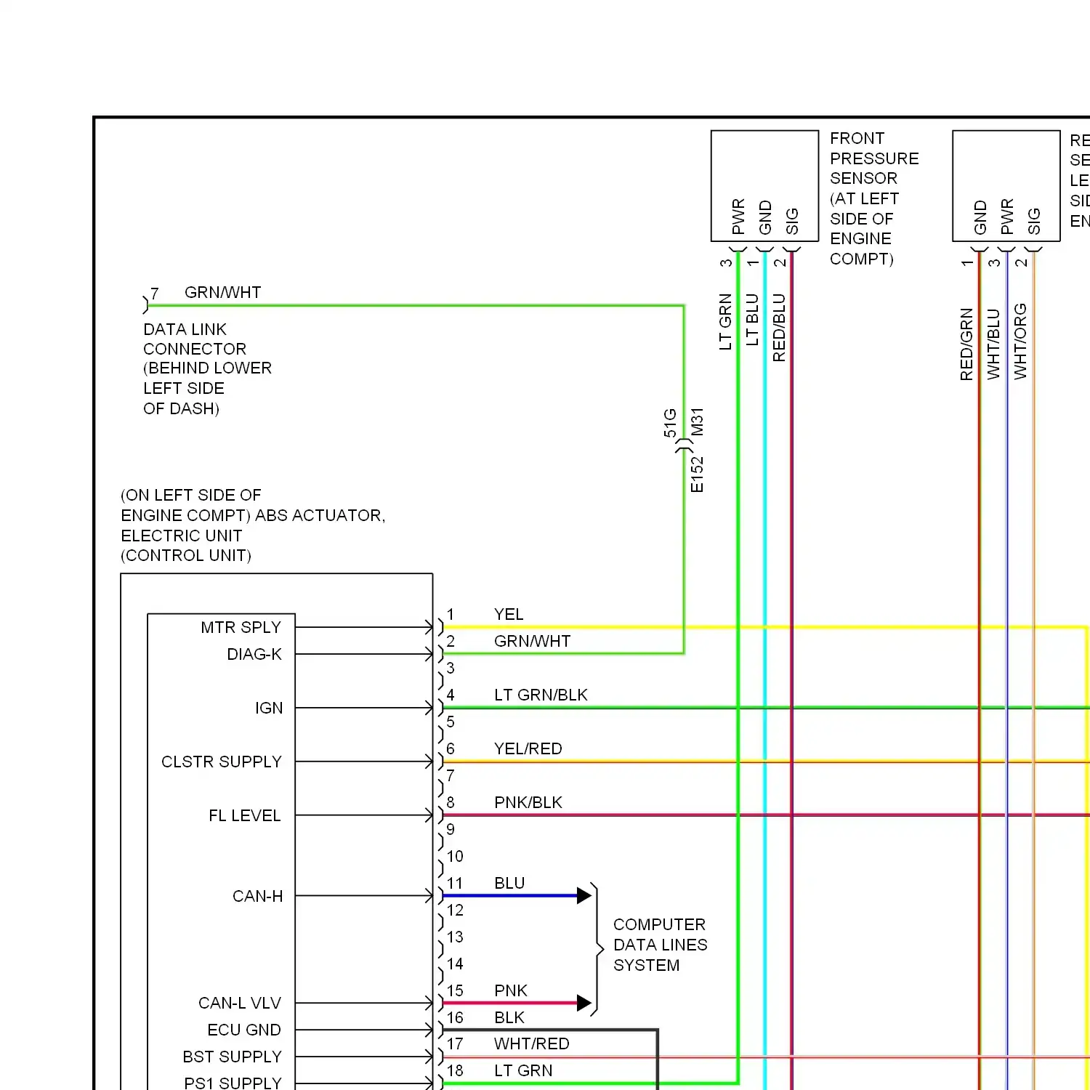Select the WHT/RED wire label at pin 17
The height and width of the screenshot is (1090, 1090).
tap(531, 1043)
